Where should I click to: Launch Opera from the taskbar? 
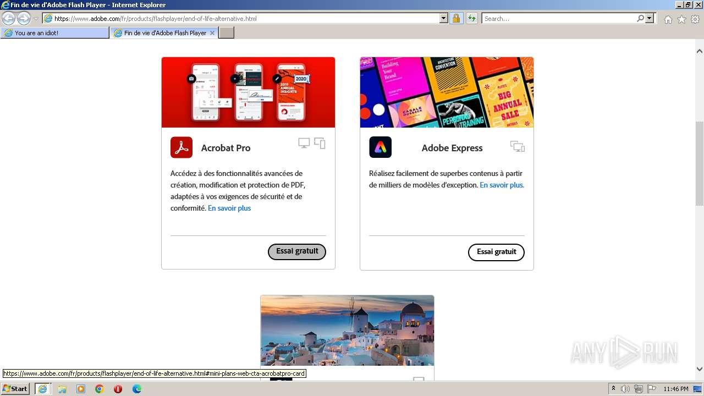[x=118, y=389]
